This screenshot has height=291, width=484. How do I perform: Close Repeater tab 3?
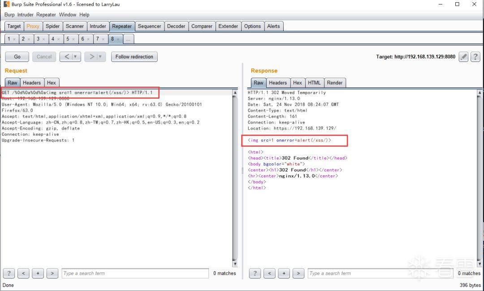(x=43, y=39)
